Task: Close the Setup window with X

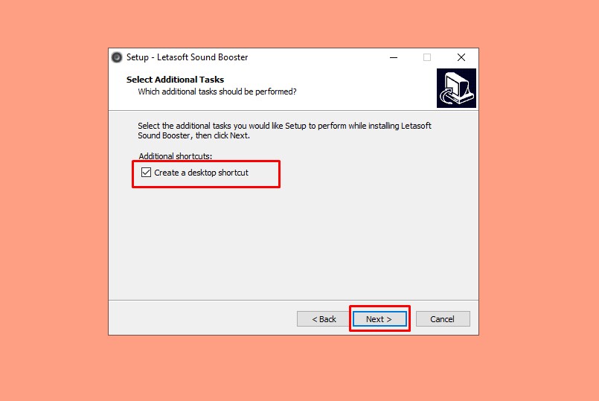Action: pos(461,58)
